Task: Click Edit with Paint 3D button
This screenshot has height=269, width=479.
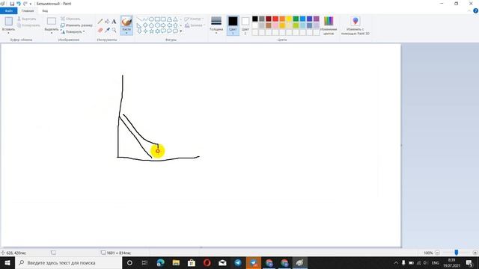Action: (x=355, y=25)
